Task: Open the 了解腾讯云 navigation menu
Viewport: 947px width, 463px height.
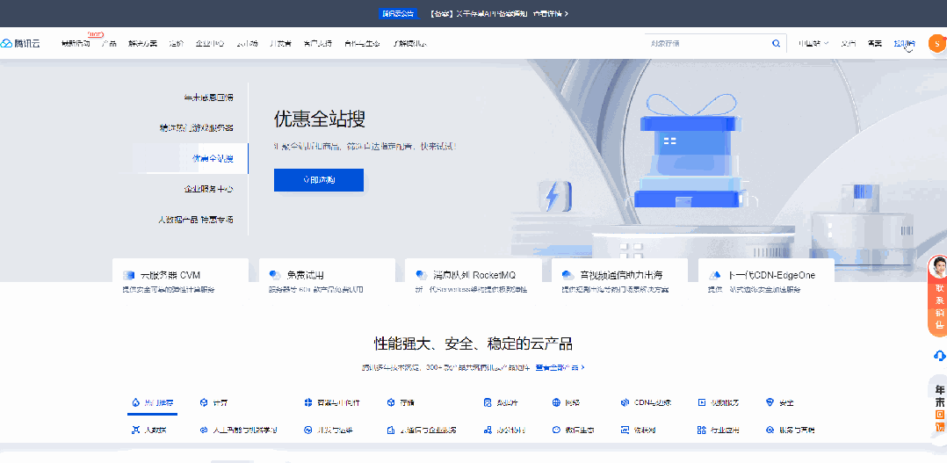Action: point(410,43)
